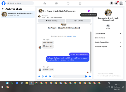
Task: Click Mark as pending button
Action: click(x=52, y=21)
